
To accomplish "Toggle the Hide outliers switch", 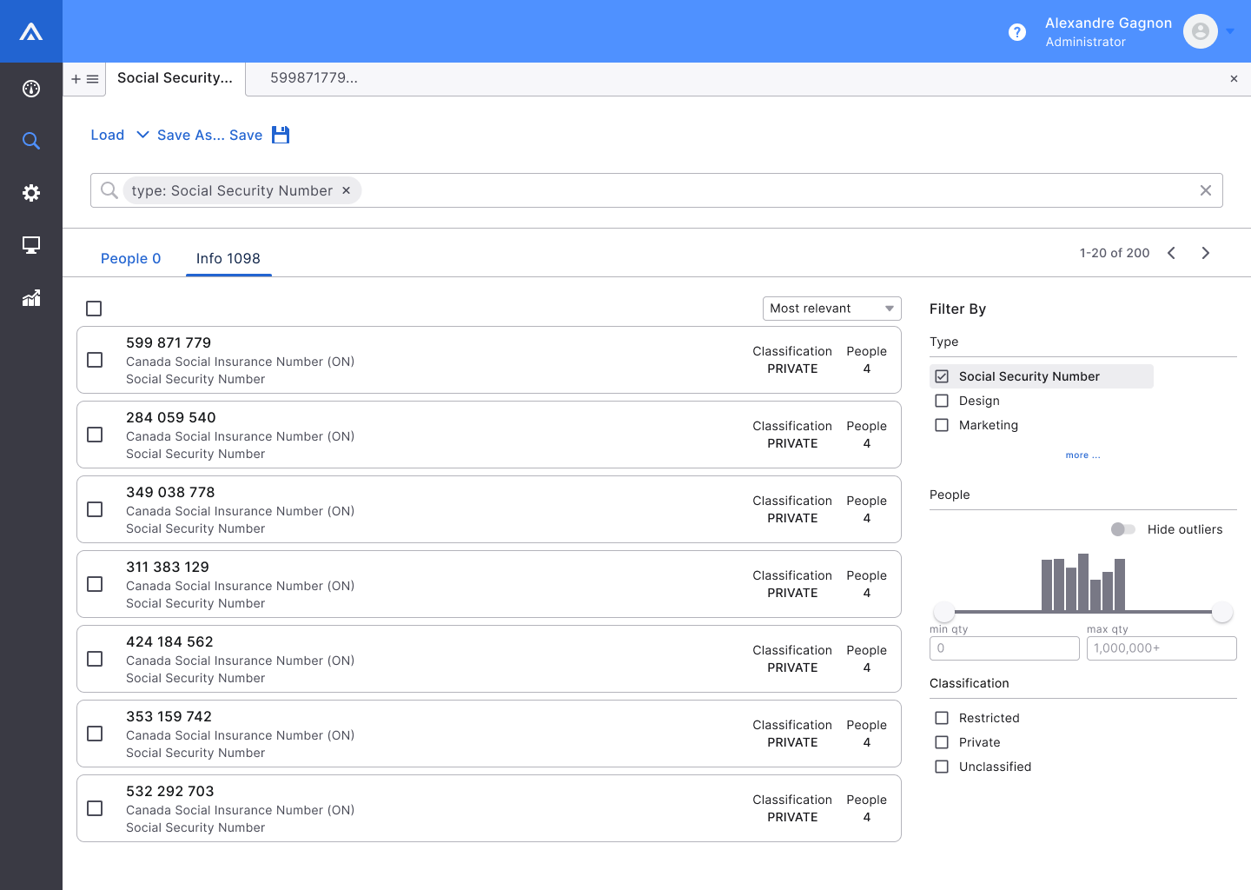I will tap(1122, 529).
